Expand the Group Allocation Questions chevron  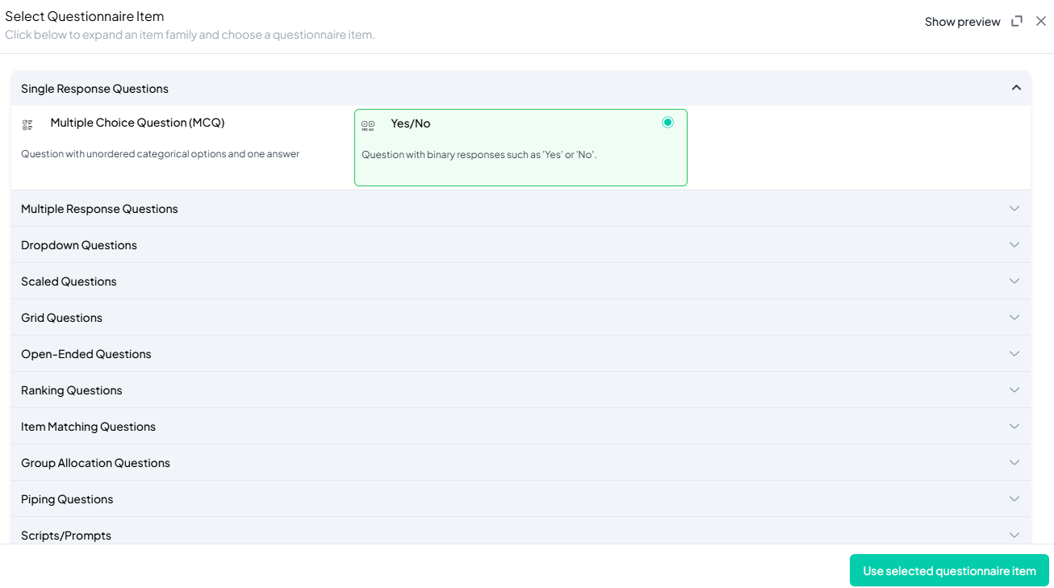point(1014,463)
